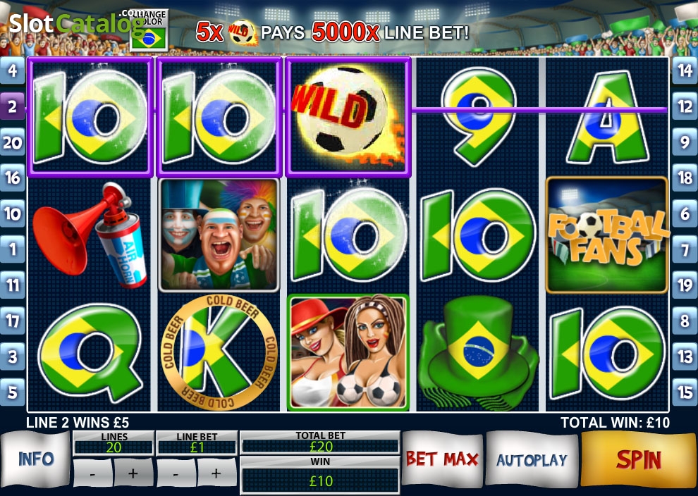Decrease the number of lines

coord(92,473)
